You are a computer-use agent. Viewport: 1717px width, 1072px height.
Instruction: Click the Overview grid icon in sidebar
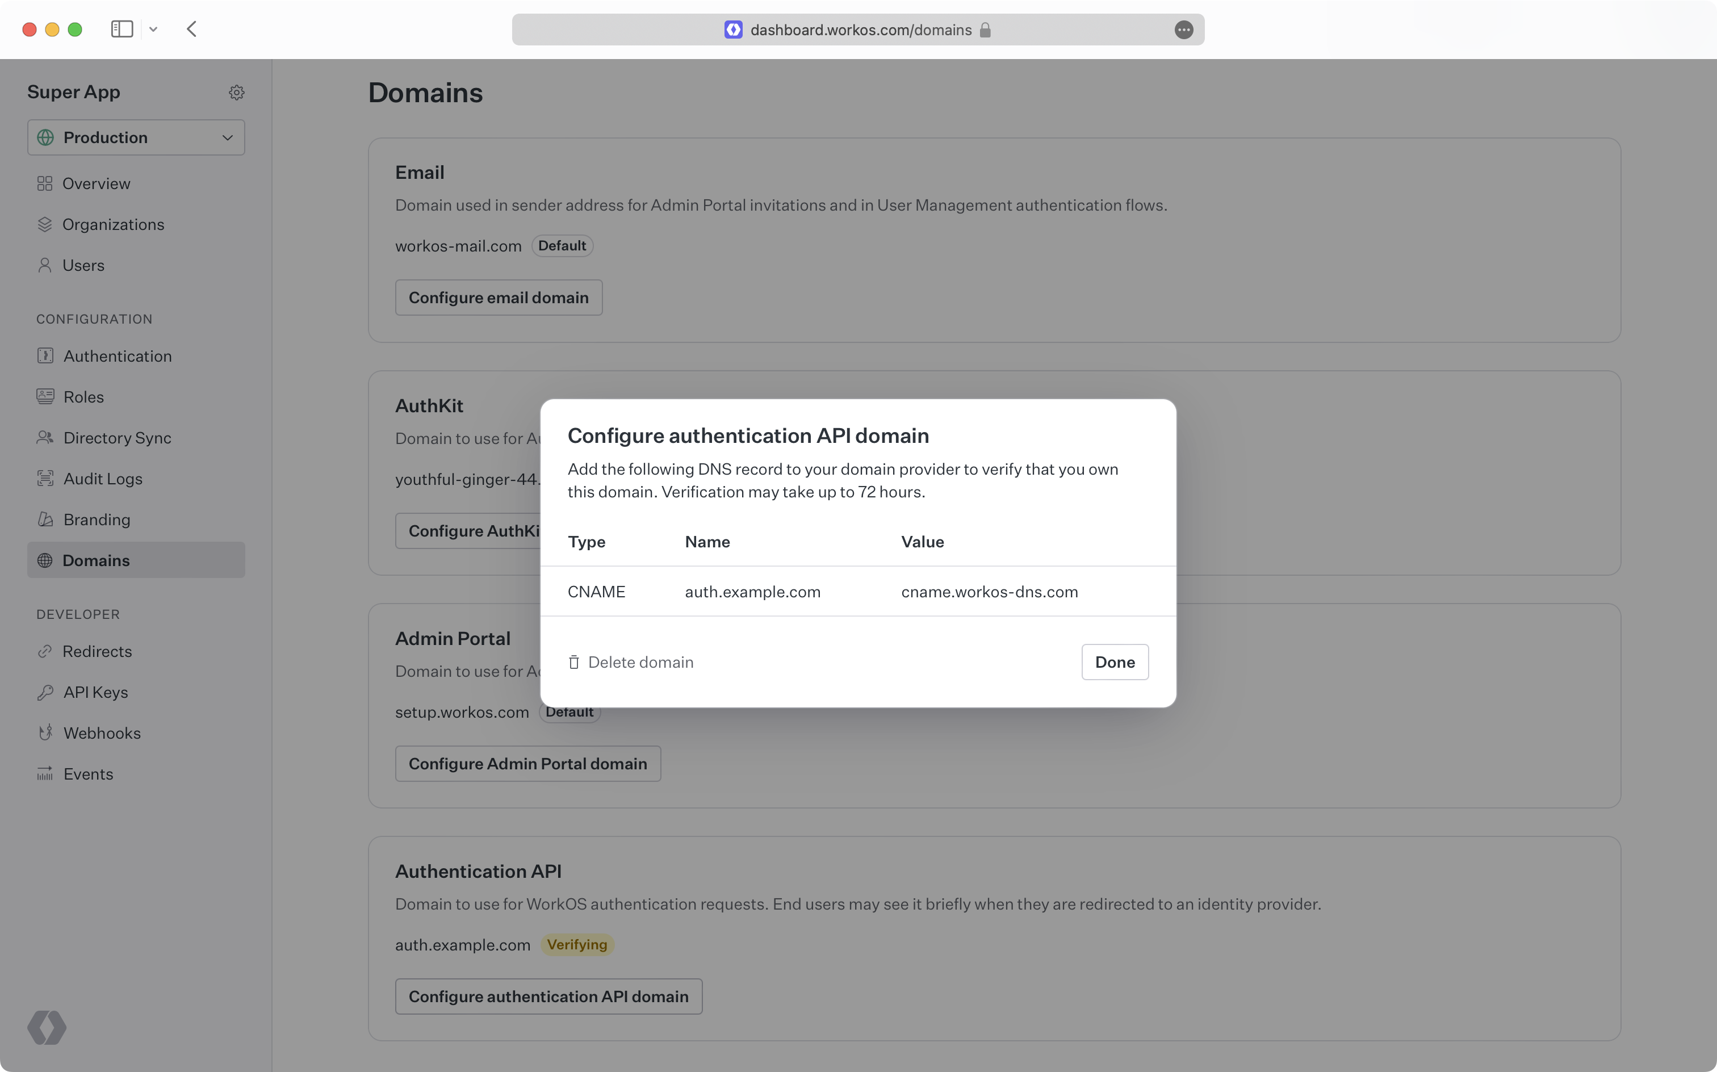(x=45, y=183)
